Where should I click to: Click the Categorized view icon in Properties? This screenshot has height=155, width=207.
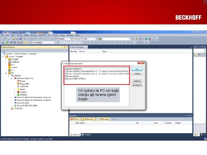click(x=195, y=55)
